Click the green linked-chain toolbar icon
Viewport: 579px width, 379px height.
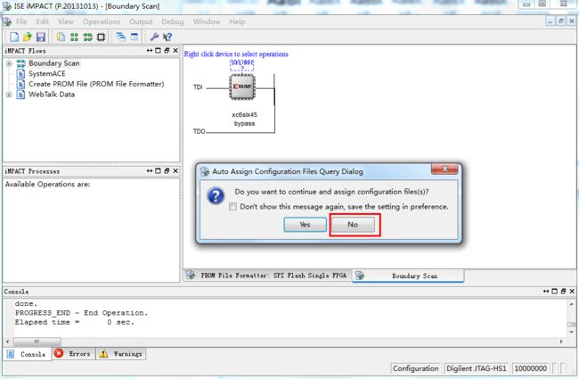click(x=87, y=37)
